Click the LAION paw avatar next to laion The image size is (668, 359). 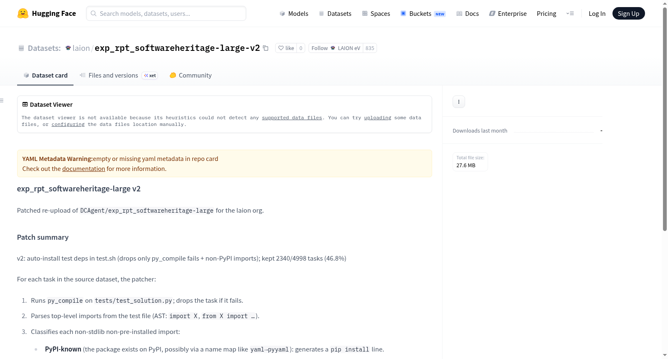pos(68,48)
